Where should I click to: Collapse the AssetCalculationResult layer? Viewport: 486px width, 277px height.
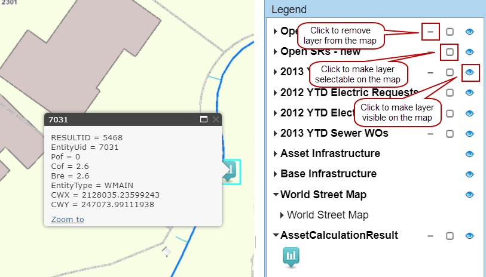(276, 235)
